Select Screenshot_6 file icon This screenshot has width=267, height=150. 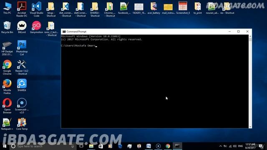[x=183, y=8]
